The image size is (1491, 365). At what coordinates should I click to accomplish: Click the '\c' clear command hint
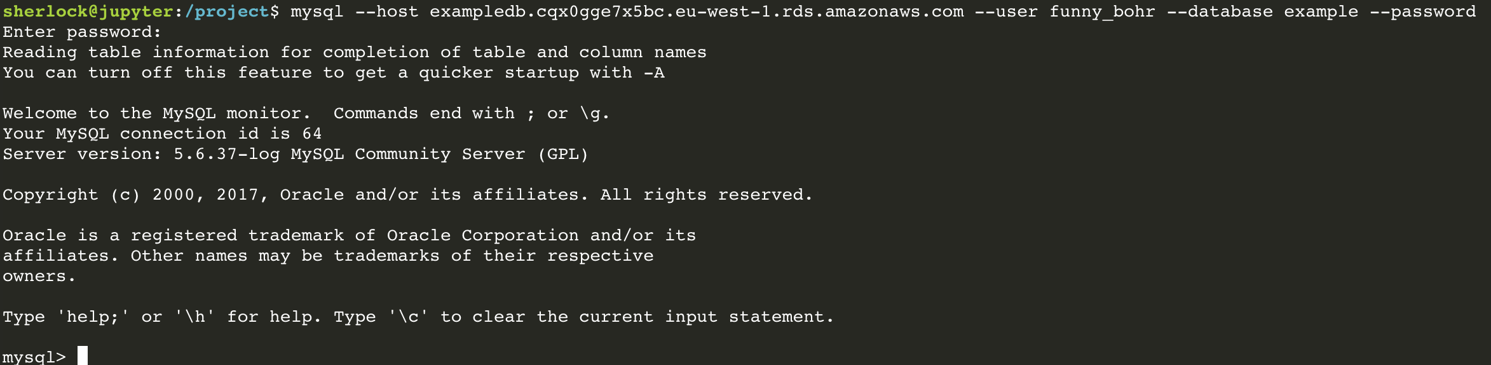tap(408, 317)
